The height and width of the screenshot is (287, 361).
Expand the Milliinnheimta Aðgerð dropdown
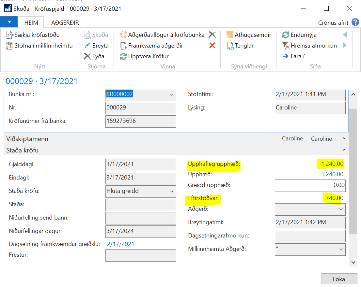click(x=341, y=250)
